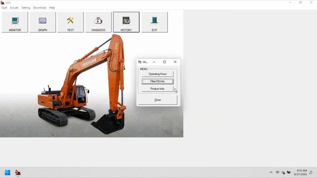Close the History dialog with X
The image size is (317, 178).
175,62
